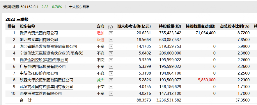Click the question icon in 武汉商贸集团有限公司 row
The image size is (257, 105).
point(111,33)
